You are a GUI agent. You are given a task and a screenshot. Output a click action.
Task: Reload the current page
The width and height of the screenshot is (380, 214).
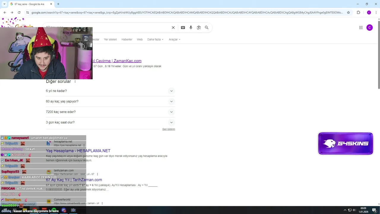(19, 12)
